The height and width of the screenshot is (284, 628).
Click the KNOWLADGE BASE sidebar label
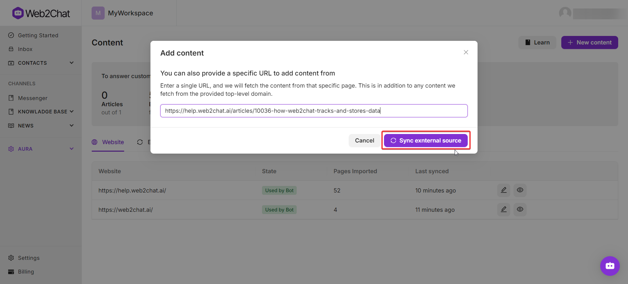click(x=43, y=112)
